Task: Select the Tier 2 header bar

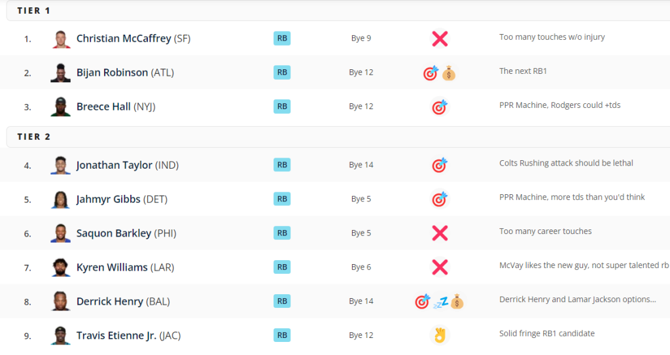Action: pos(338,137)
